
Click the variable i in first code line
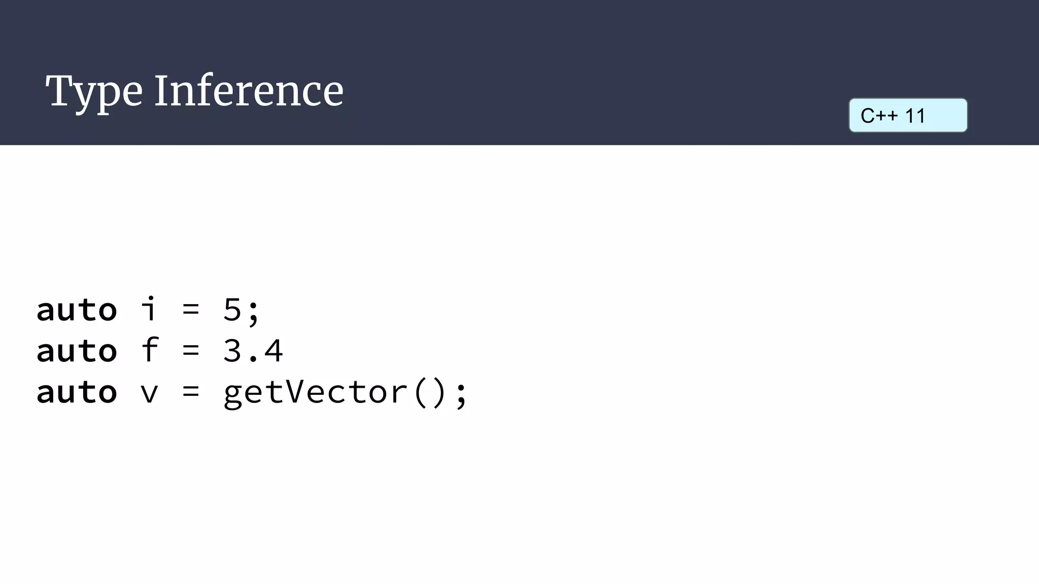click(149, 308)
